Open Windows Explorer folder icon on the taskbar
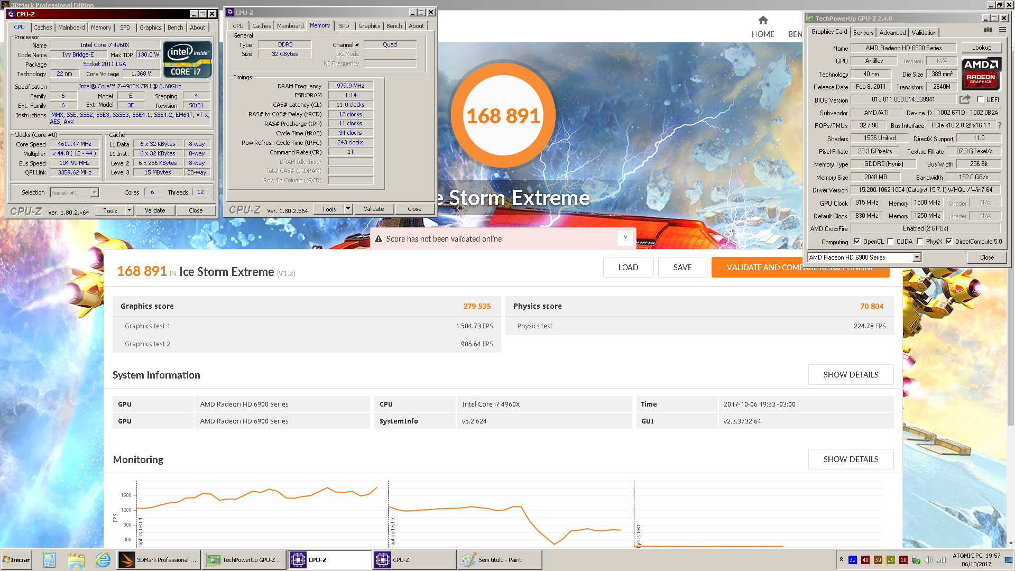Screen dimensions: 1015x571 click(76, 560)
